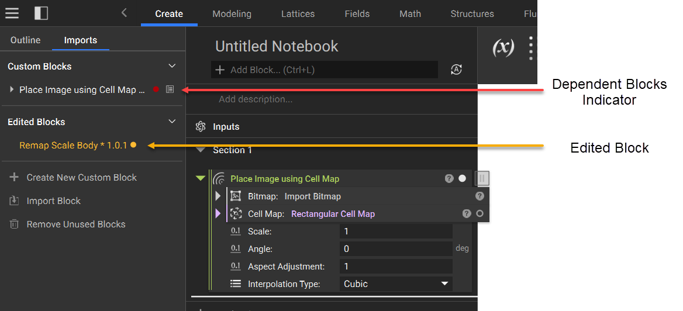Image resolution: width=683 pixels, height=311 pixels.
Task: Click the Rectangular Cell Map link
Action: (333, 214)
